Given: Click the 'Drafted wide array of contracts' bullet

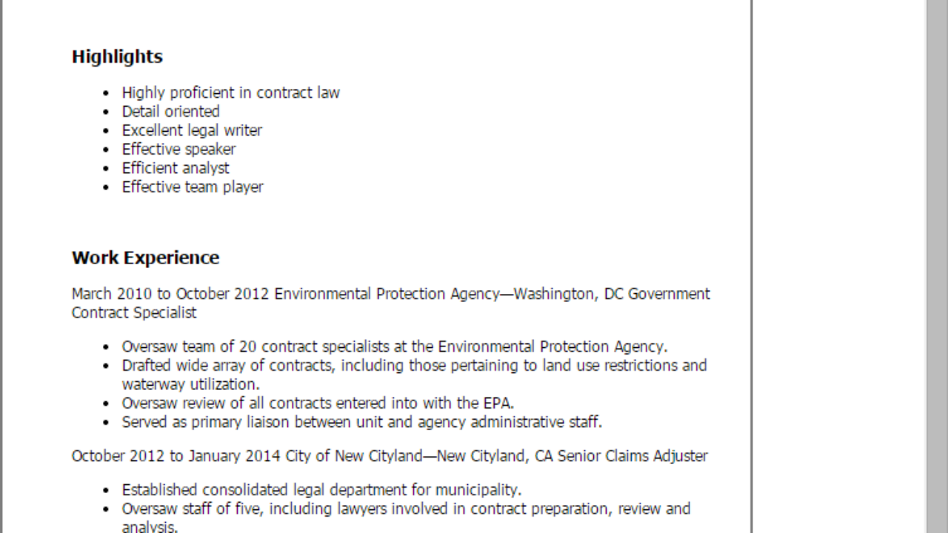Looking at the screenshot, I should (414, 366).
